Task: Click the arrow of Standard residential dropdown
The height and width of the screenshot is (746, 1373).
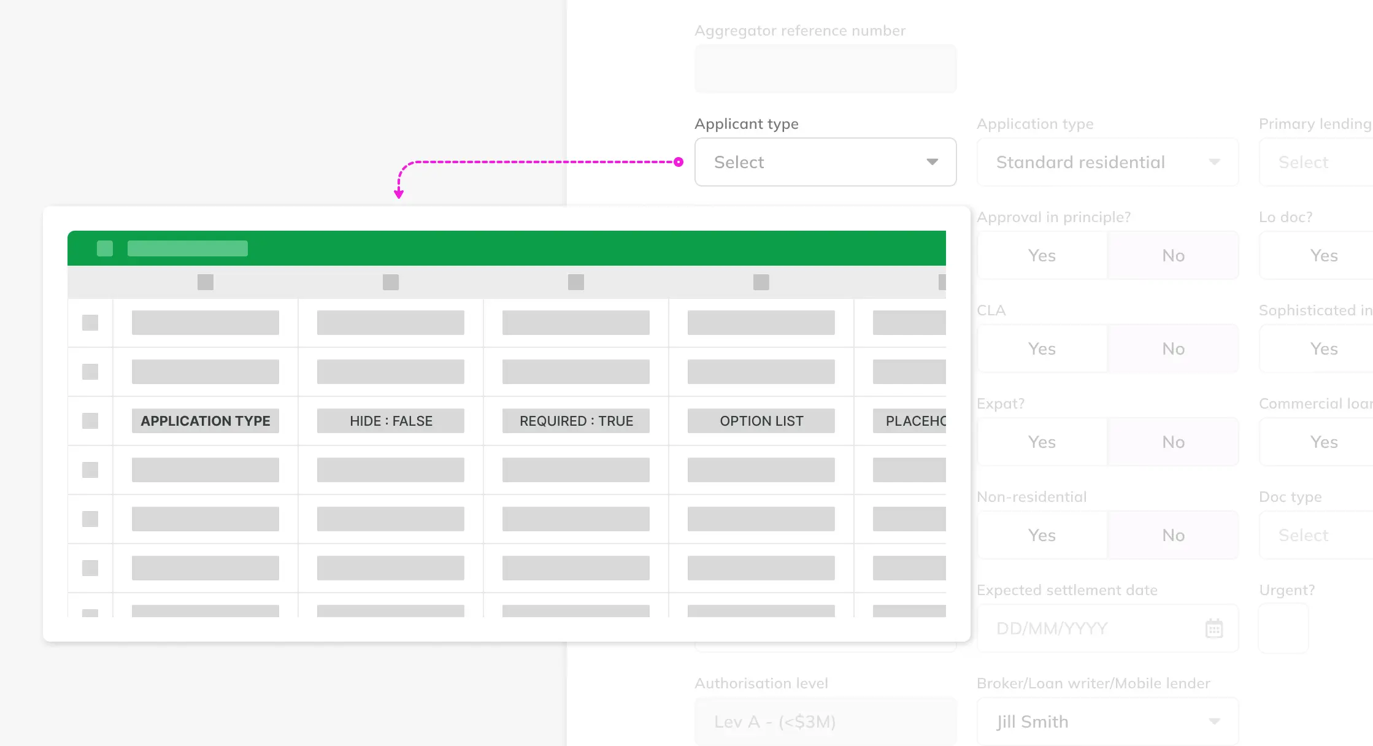Action: [1215, 162]
